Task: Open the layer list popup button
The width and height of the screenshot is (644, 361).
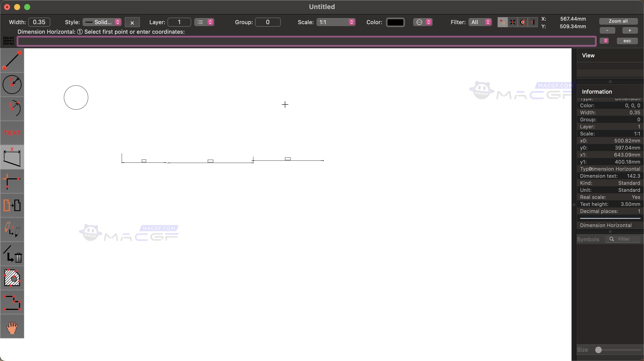Action: [x=204, y=22]
